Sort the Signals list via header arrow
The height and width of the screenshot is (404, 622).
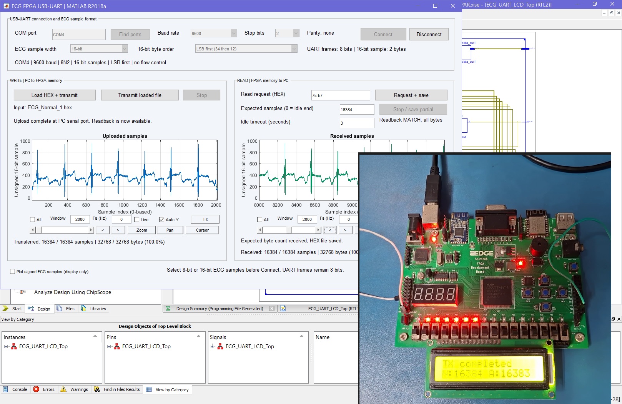(x=301, y=336)
